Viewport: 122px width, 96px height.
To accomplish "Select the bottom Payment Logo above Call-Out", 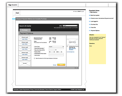I will coord(25,58).
